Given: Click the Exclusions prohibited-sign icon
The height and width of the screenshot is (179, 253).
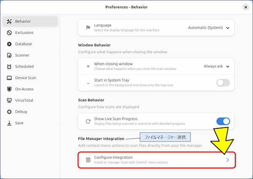Looking at the screenshot, I should [x=9, y=33].
